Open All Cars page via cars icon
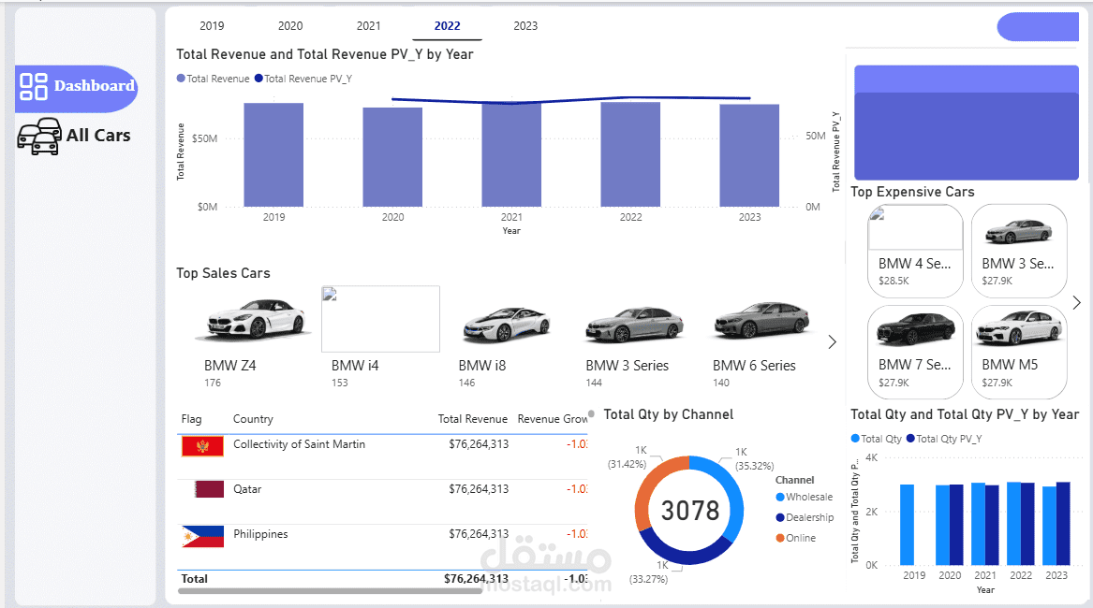 [39, 137]
